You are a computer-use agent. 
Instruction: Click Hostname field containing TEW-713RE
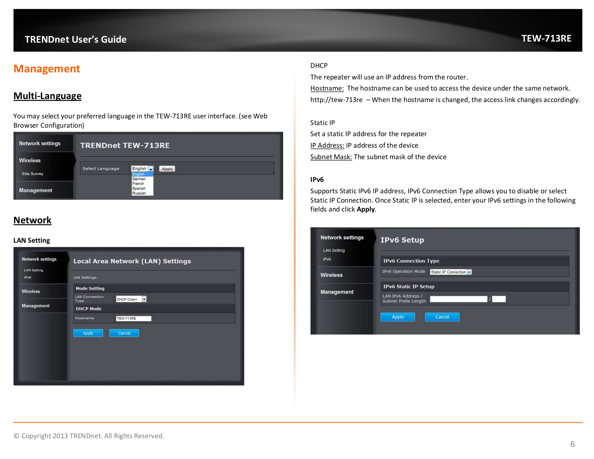[134, 318]
